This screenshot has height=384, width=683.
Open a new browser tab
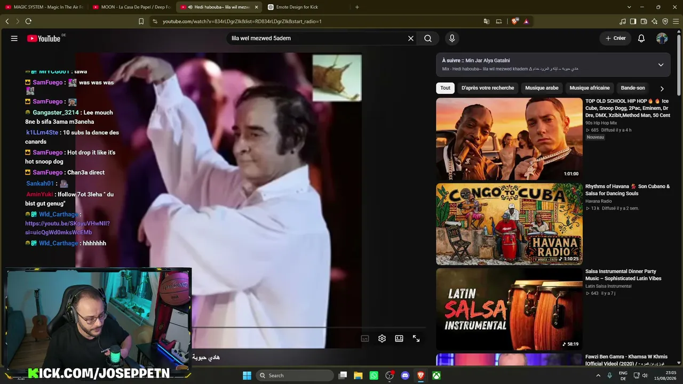point(357,7)
